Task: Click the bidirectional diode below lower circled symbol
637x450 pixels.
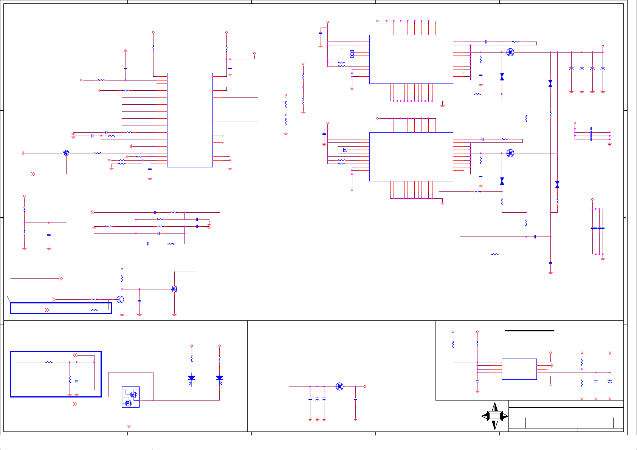Action: click(x=502, y=181)
